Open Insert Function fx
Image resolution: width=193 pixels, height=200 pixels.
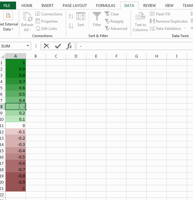click(x=69, y=46)
